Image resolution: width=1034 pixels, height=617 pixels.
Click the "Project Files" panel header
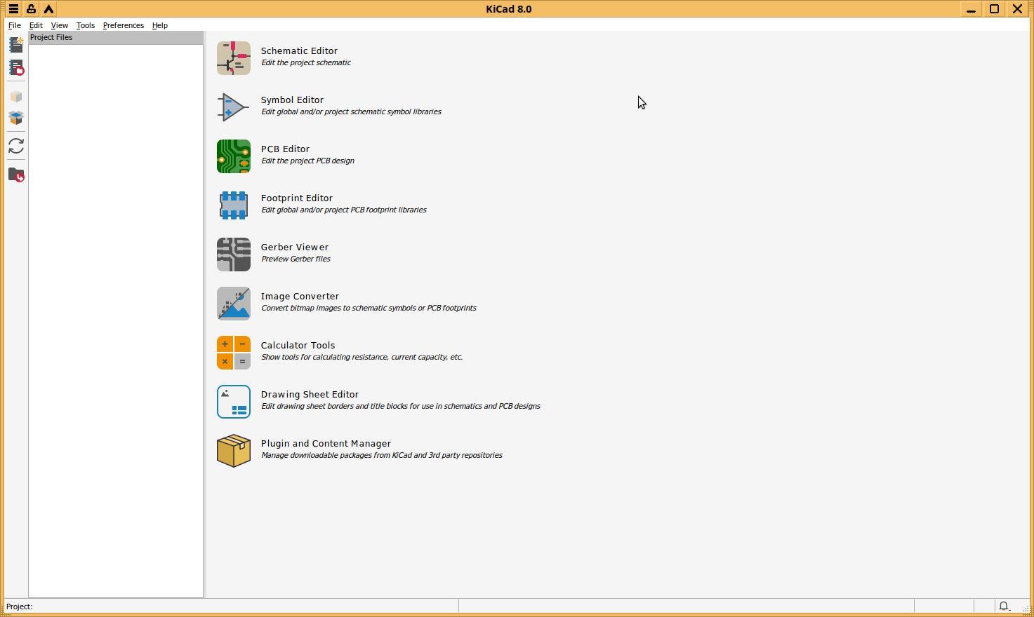point(116,38)
